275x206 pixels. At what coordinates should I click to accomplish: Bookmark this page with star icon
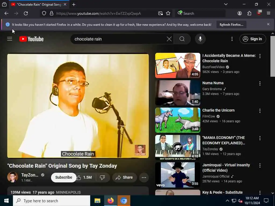[x=168, y=13]
